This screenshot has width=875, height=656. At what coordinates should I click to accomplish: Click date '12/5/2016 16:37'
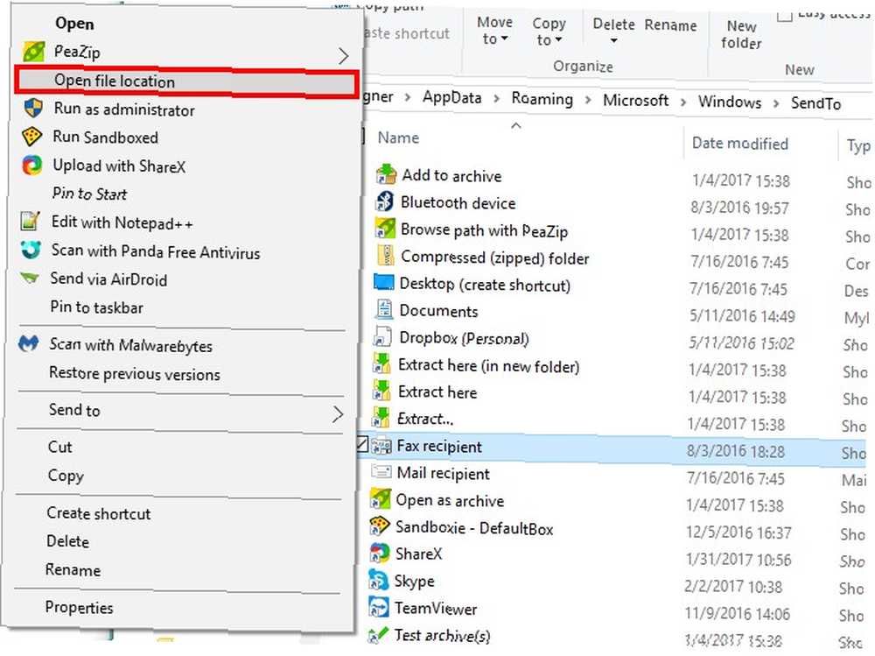coord(738,532)
